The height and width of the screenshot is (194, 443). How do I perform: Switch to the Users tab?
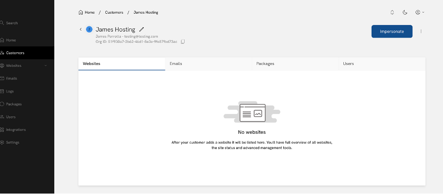[x=382, y=64]
